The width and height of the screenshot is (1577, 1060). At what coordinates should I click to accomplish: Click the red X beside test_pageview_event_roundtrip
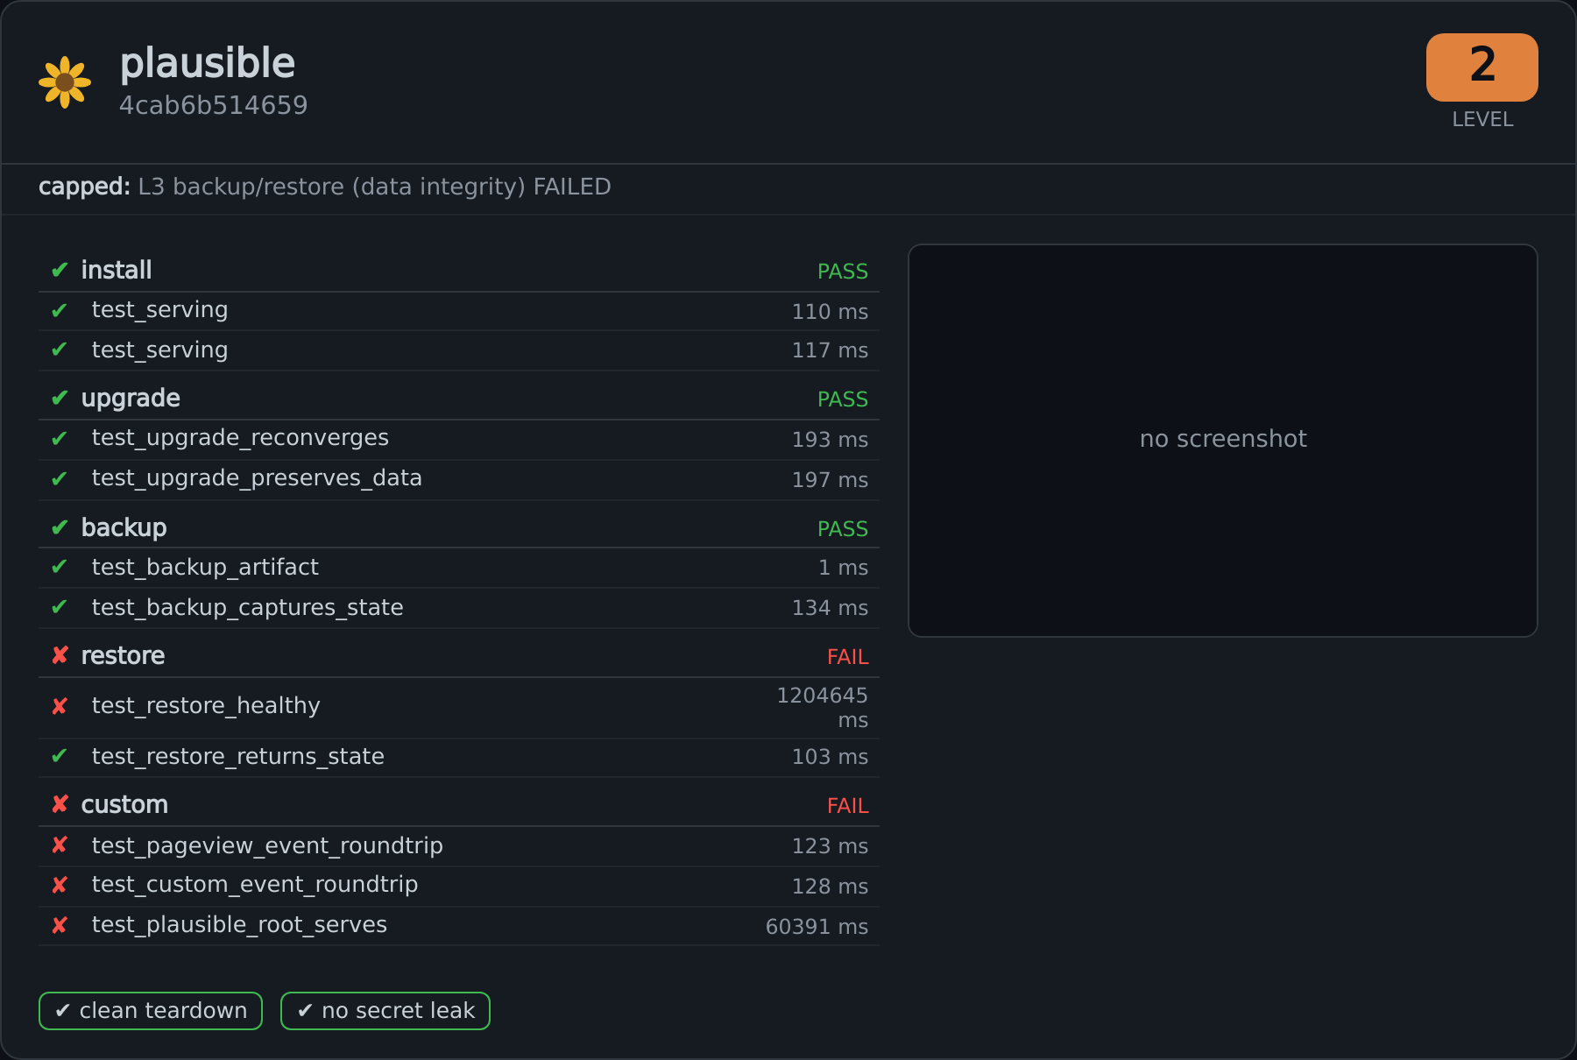tap(60, 845)
